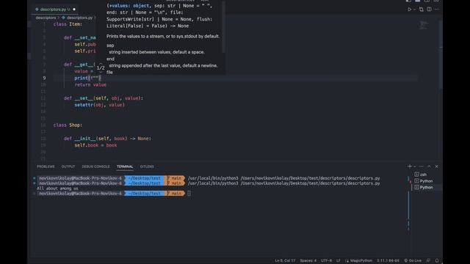Image resolution: width=470 pixels, height=264 pixels.
Task: Click the descriptors.py breadcrumb item
Action: click(x=77, y=18)
